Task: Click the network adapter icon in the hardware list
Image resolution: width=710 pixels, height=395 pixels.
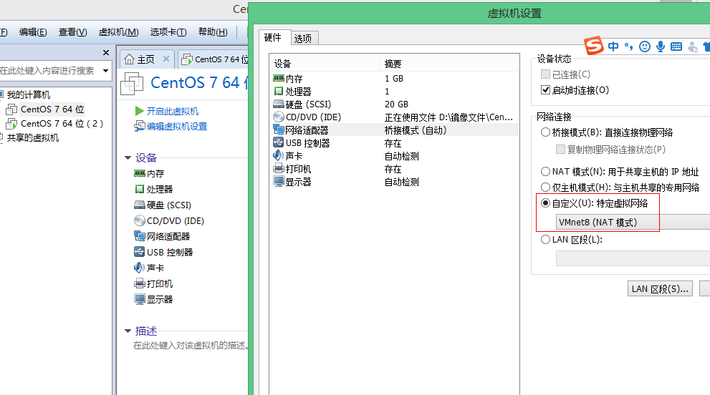Action: pyautogui.click(x=279, y=130)
